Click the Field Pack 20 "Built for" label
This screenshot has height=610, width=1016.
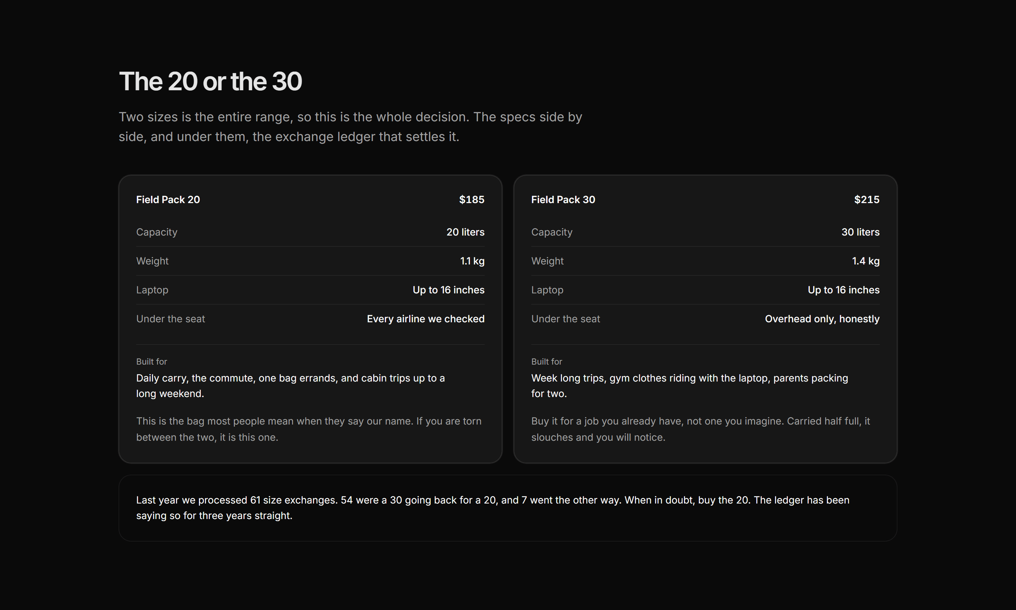(x=151, y=361)
